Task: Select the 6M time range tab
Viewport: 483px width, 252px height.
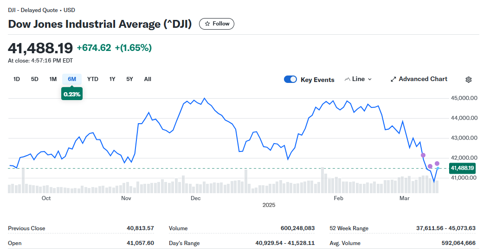Action: point(72,79)
